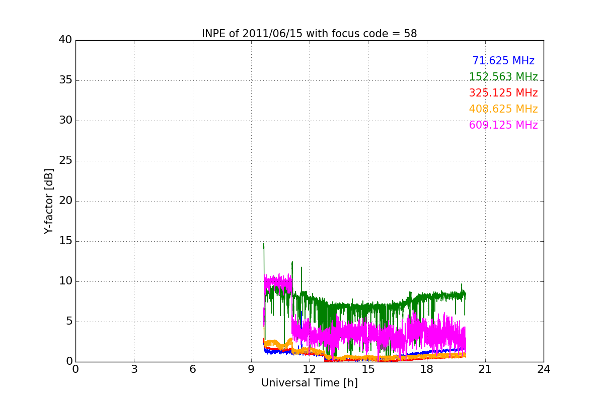Click the x-axis tick label 12
604x402 pixels.
click(x=310, y=369)
